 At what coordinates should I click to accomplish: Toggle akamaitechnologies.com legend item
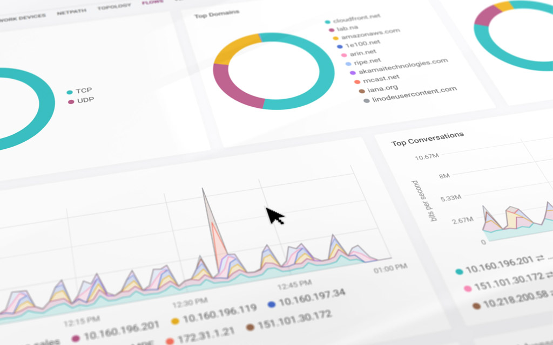click(399, 66)
